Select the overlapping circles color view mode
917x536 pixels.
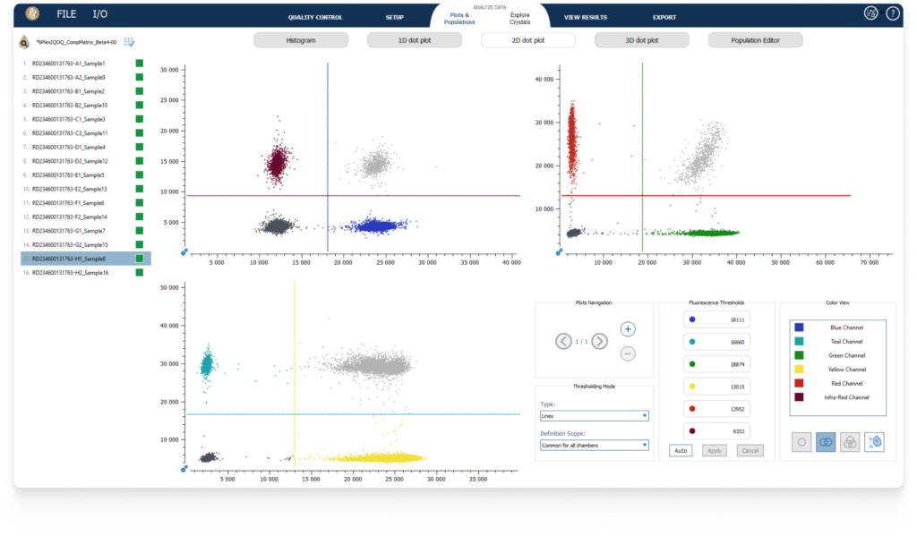click(x=826, y=442)
